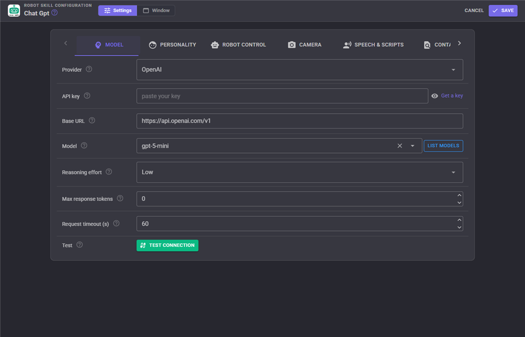
Task: Open the Provider help question mark
Action: tap(89, 69)
